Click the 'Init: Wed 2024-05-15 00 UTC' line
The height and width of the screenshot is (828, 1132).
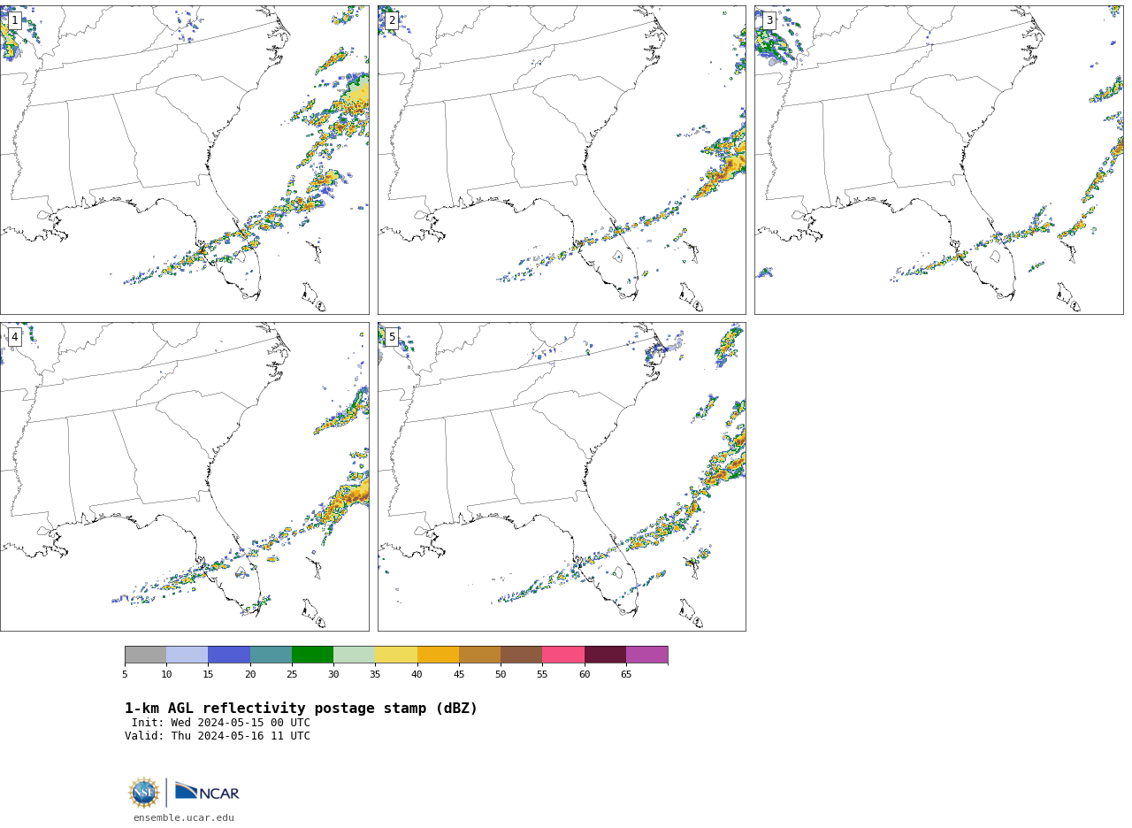pos(221,723)
